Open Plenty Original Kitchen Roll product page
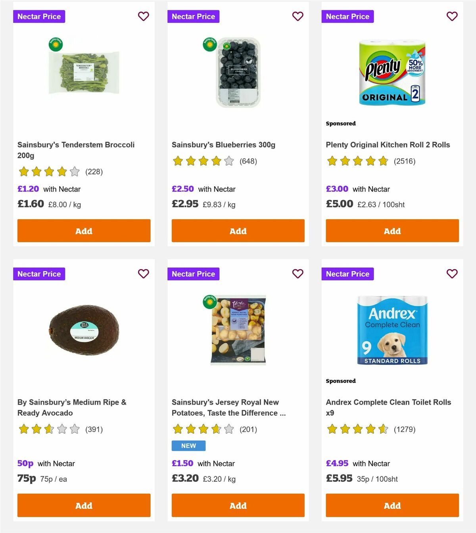 [x=388, y=145]
